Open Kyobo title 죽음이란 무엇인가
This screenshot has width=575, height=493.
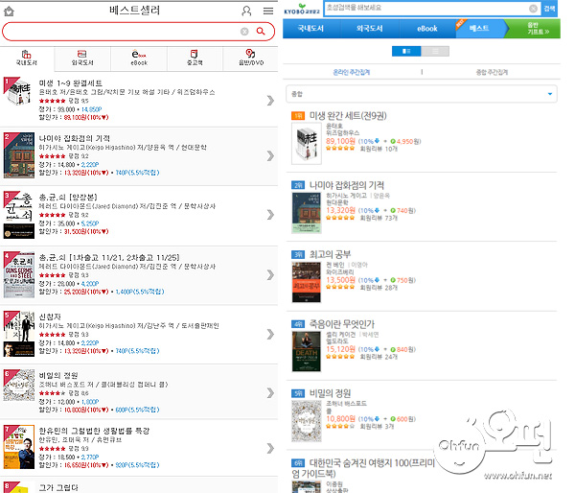coord(342,324)
